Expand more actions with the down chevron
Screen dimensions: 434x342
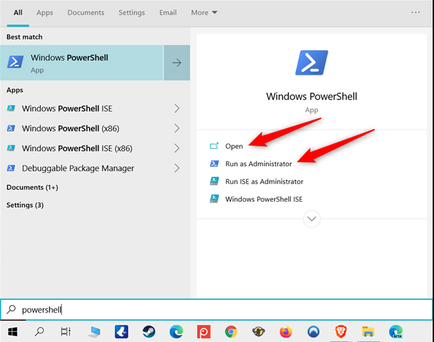point(311,218)
